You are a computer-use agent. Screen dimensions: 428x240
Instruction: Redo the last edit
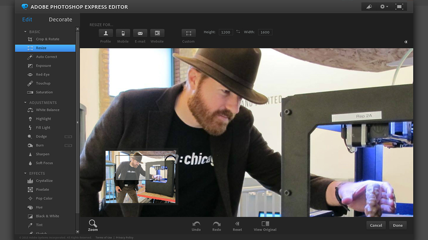217,226
